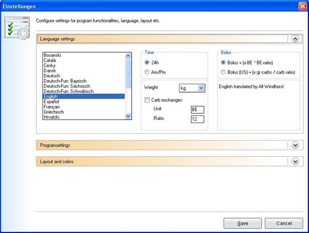Enable the Carb exchanges checkbox

(148, 100)
